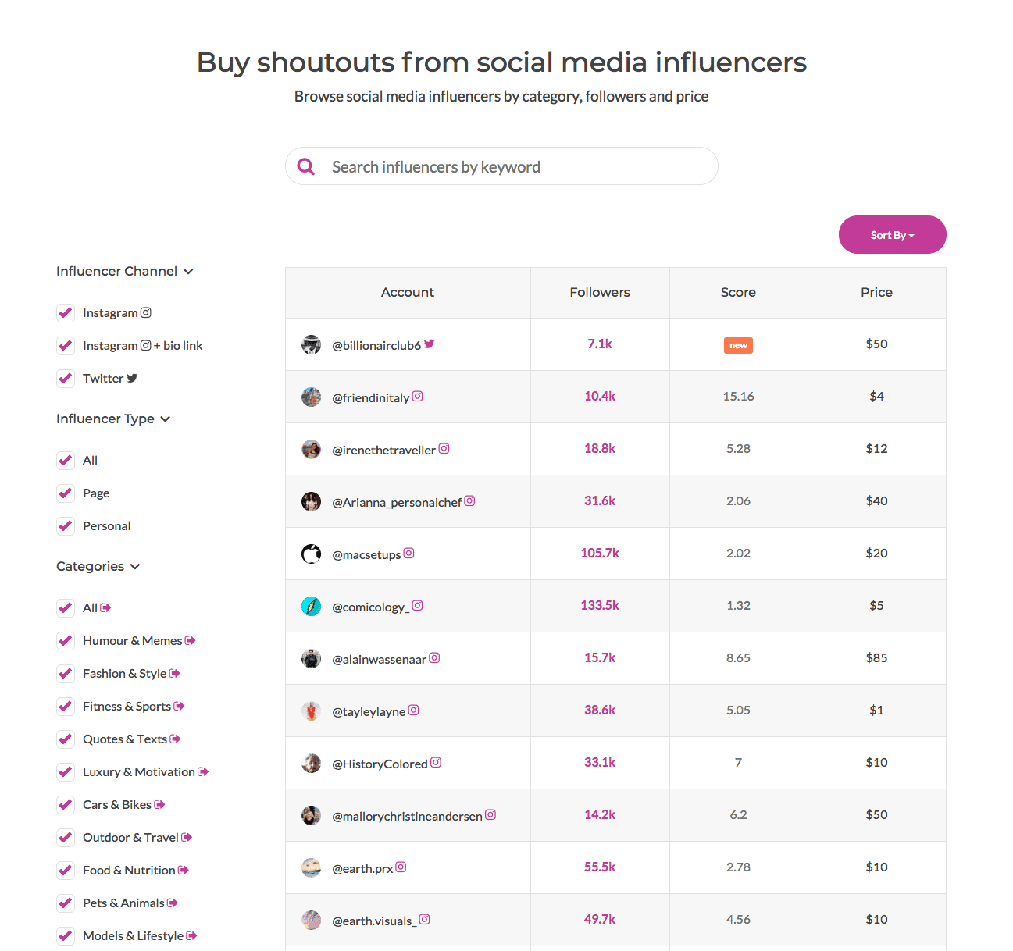Open the Sort By dropdown
The image size is (1013, 951).
pos(892,235)
